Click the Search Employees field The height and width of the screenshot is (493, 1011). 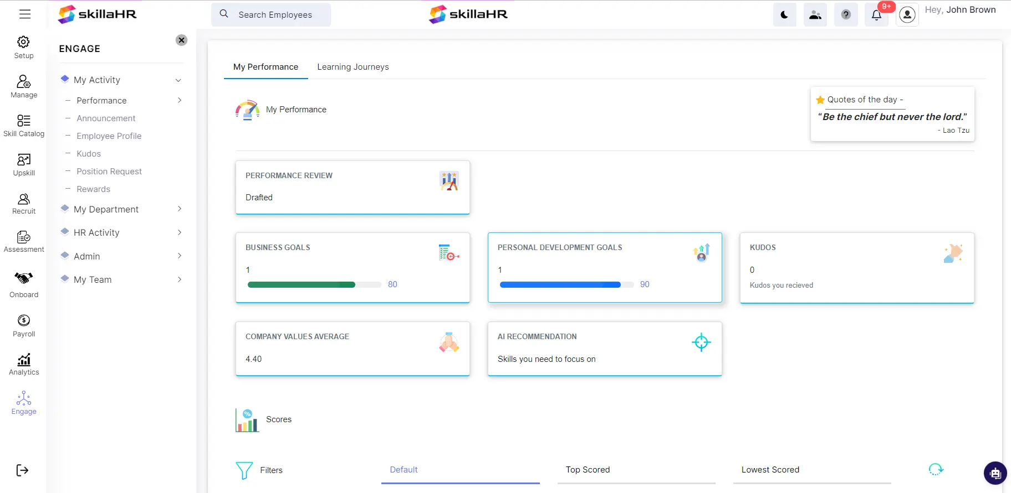click(x=271, y=14)
